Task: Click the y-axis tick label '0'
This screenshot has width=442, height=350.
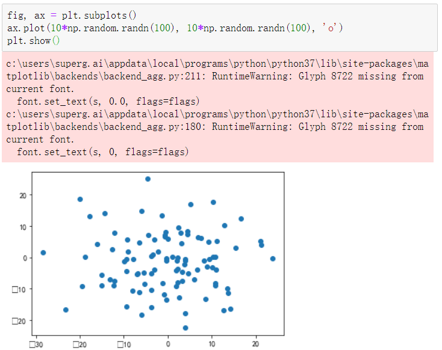Action: click(25, 258)
